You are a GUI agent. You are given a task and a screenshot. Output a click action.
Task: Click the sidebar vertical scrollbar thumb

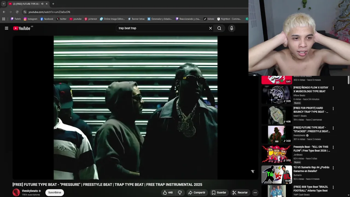click(349, 80)
